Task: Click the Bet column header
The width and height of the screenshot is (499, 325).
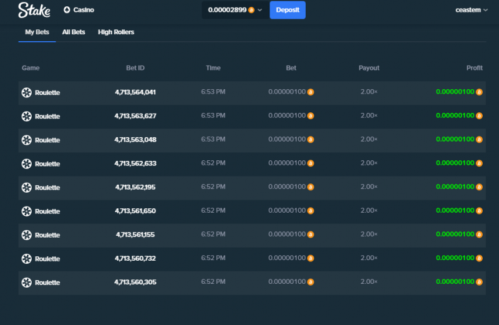Action: [x=291, y=68]
